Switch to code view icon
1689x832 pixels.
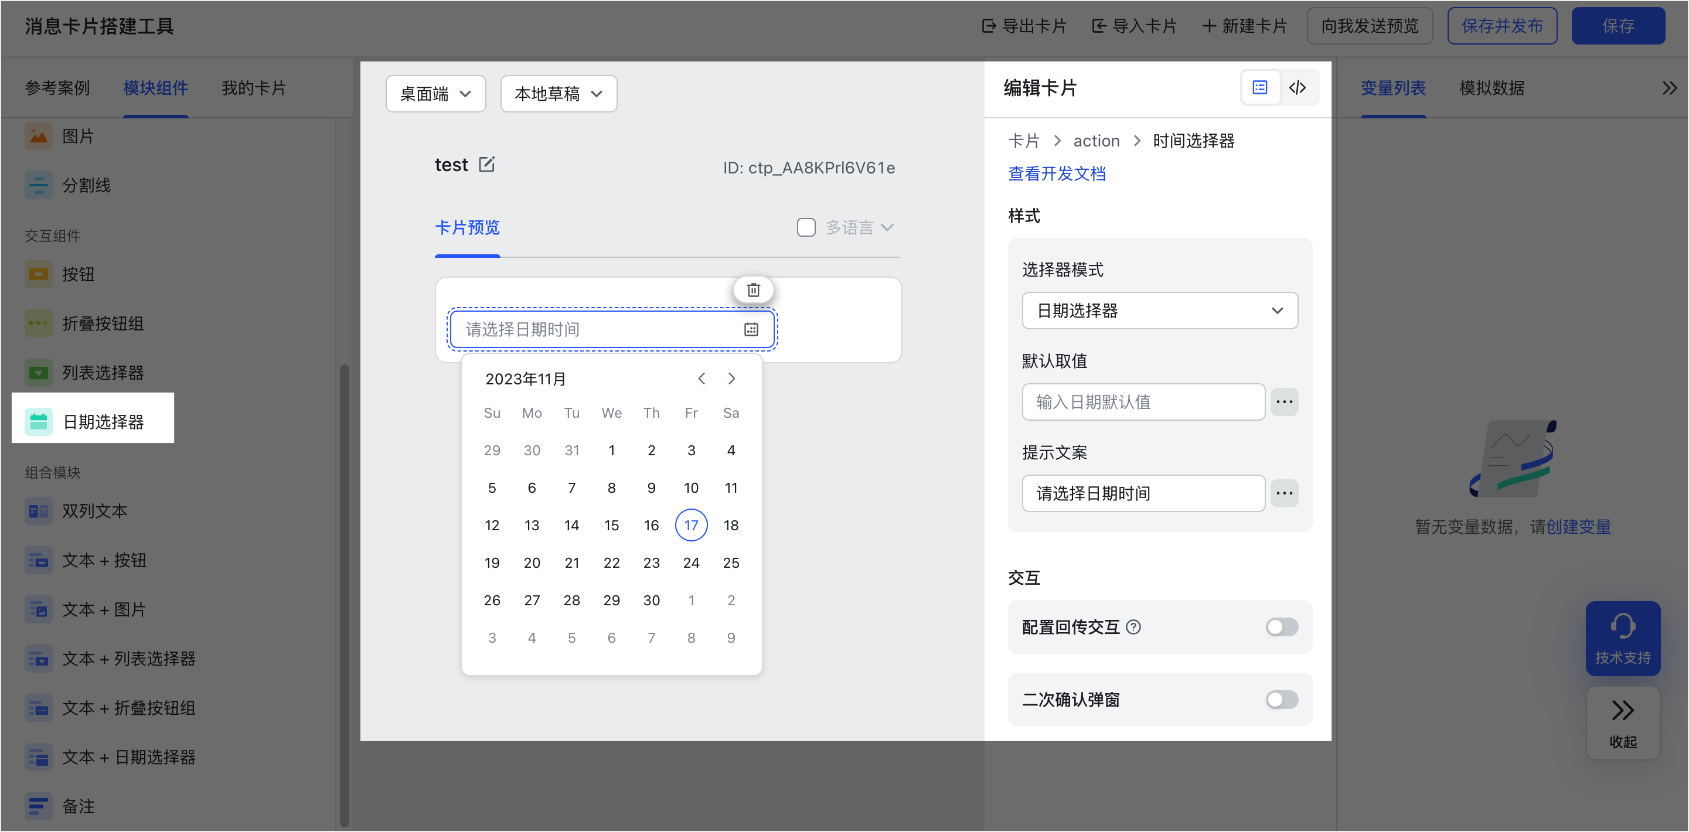tap(1298, 88)
